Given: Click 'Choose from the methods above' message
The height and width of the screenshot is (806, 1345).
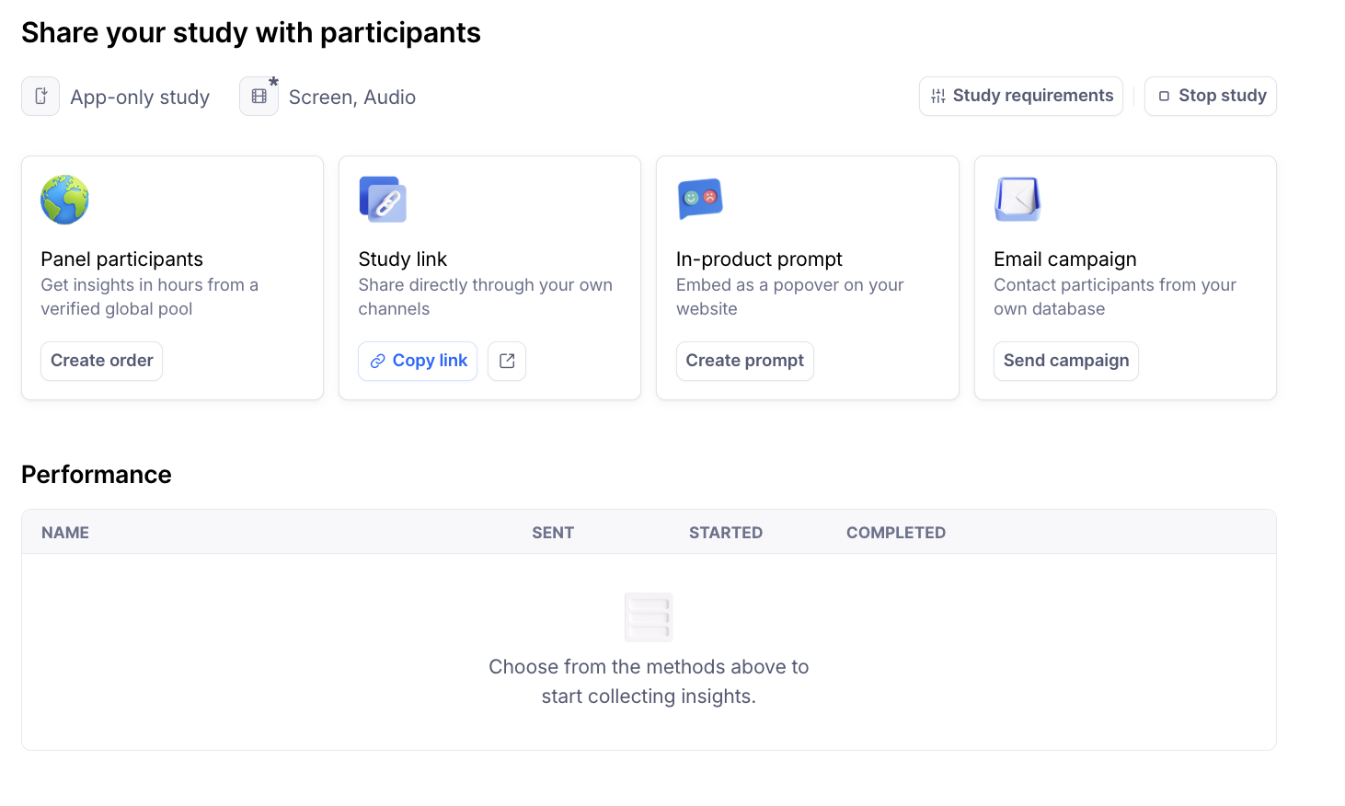Looking at the screenshot, I should (x=649, y=682).
